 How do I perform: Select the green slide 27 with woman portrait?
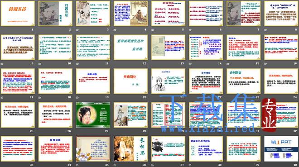[x=93, y=115]
